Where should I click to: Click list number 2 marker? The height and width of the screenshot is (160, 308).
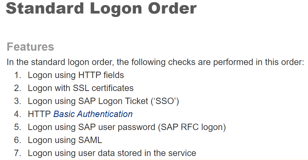coord(18,88)
